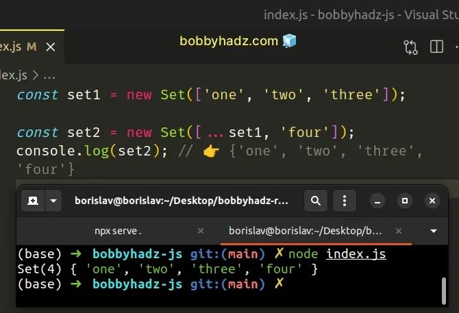Add a new terminal tab
Viewport: 459px width, 313px height.
(x=33, y=201)
